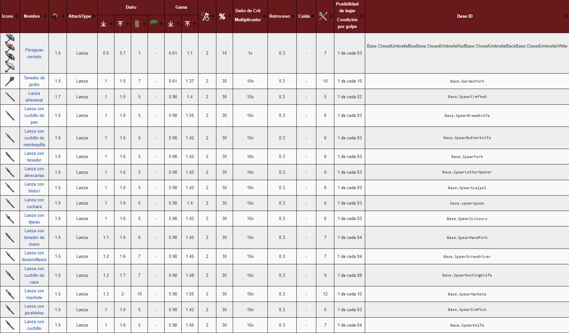Sort by maximum damage up-arrow icon

[120, 24]
